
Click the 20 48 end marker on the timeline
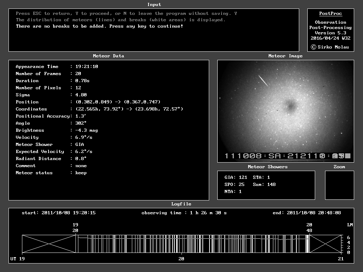309,227
